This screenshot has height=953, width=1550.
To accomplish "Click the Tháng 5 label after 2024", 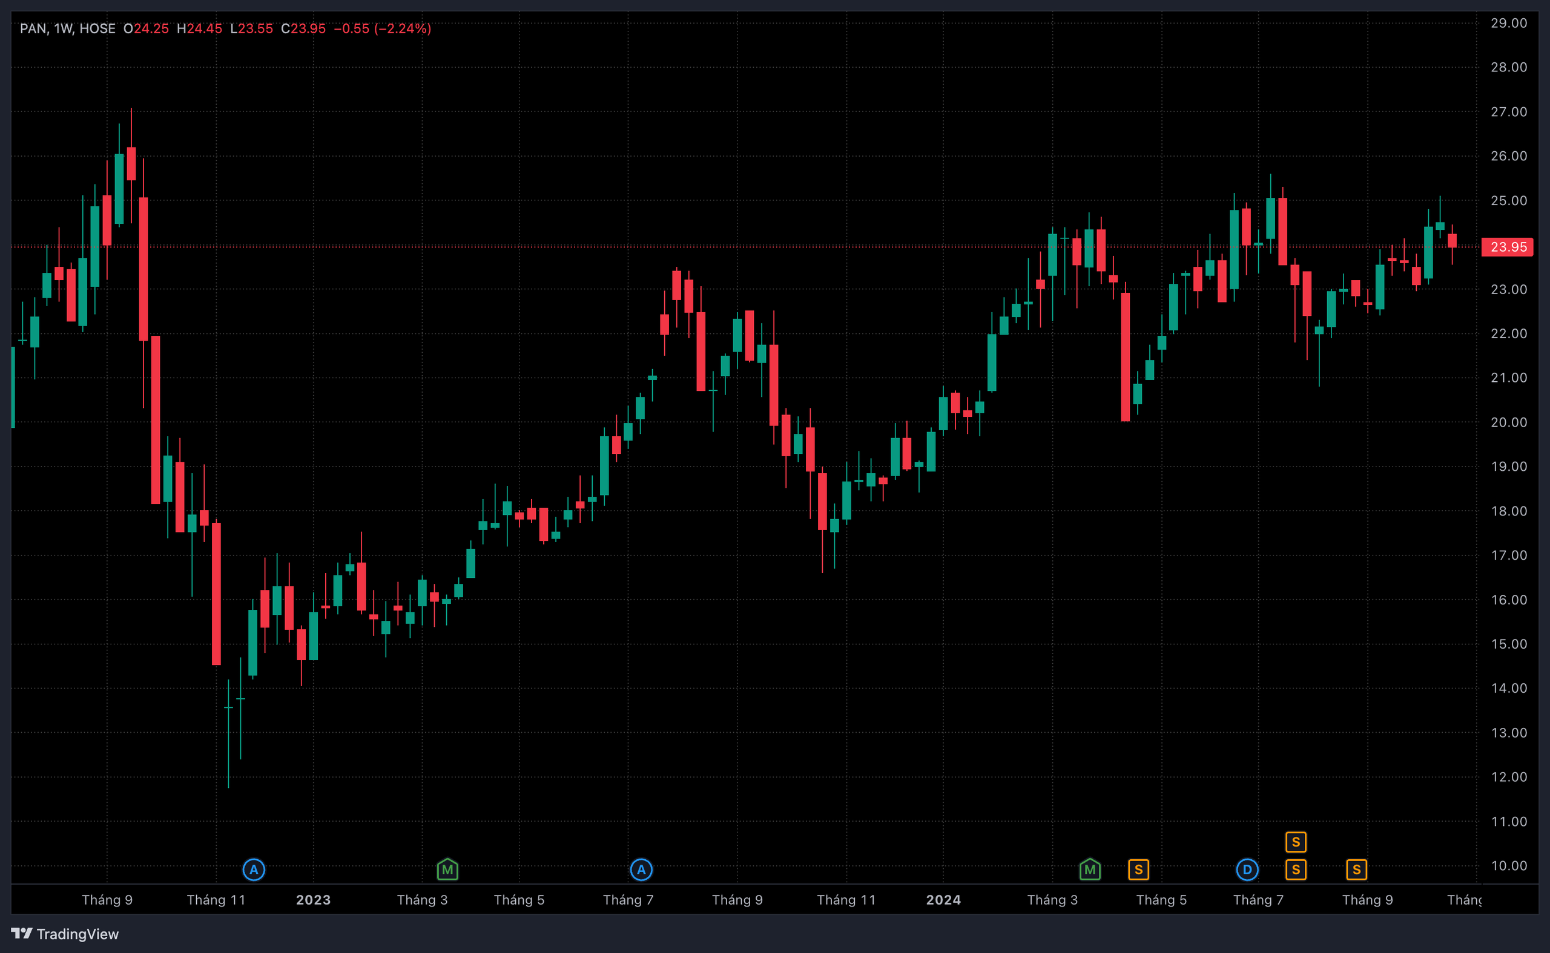I will 1161,900.
